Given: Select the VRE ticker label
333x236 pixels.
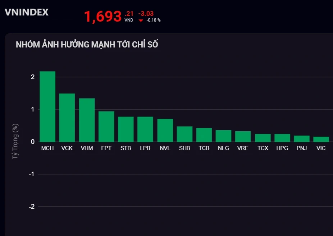Looking at the screenshot, I should (x=243, y=148).
